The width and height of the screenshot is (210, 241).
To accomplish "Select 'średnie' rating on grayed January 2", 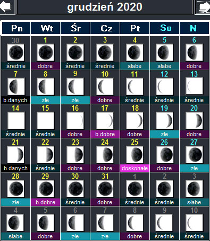I will [x=164, y=202].
